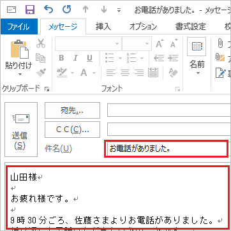Click into the 宛先 recipient field
This screenshot has height=231, width=231.
point(169,110)
